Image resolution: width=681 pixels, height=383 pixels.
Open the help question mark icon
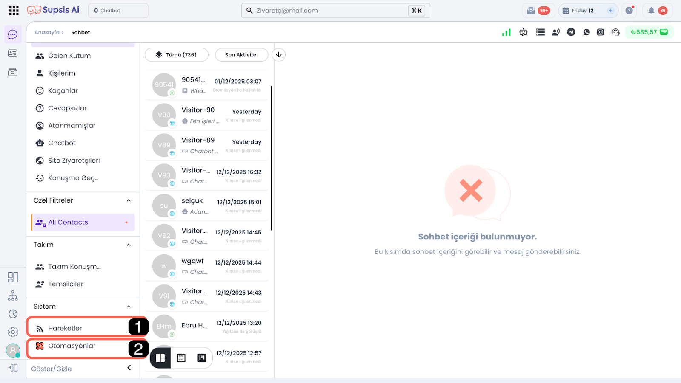click(629, 11)
